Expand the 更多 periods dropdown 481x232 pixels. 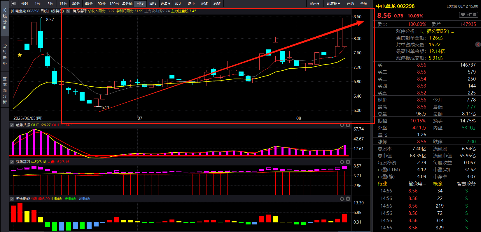pyautogui.click(x=165, y=3)
